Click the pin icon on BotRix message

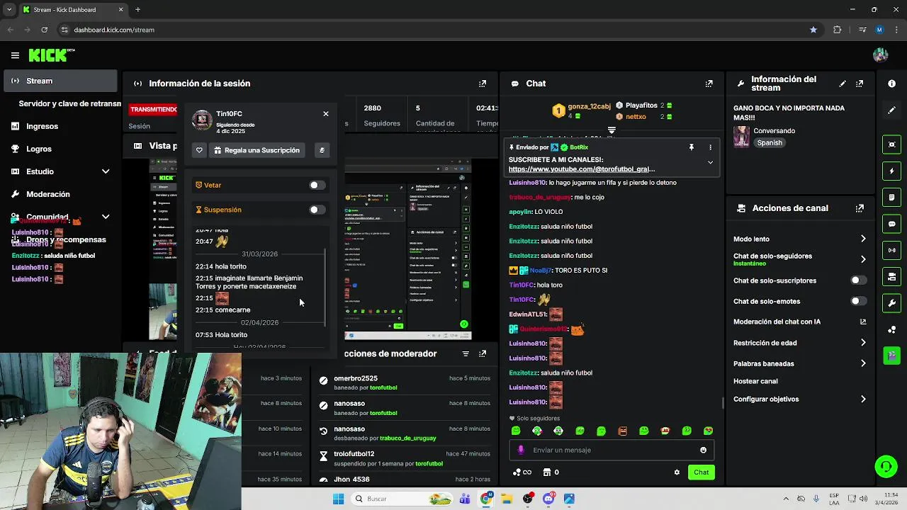click(x=691, y=147)
